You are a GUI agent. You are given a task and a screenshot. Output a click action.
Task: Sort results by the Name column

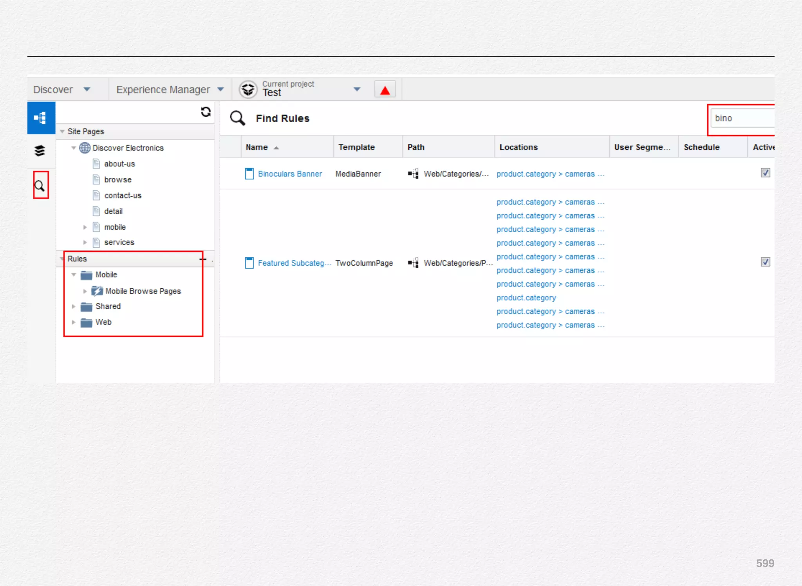pos(257,148)
